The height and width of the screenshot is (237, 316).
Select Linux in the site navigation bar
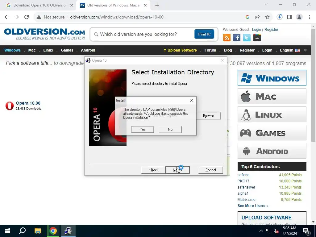[x=48, y=50]
